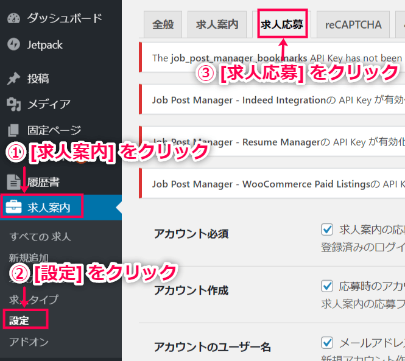Open the ダッシュボード dashboard icon
405x361 pixels.
click(13, 18)
